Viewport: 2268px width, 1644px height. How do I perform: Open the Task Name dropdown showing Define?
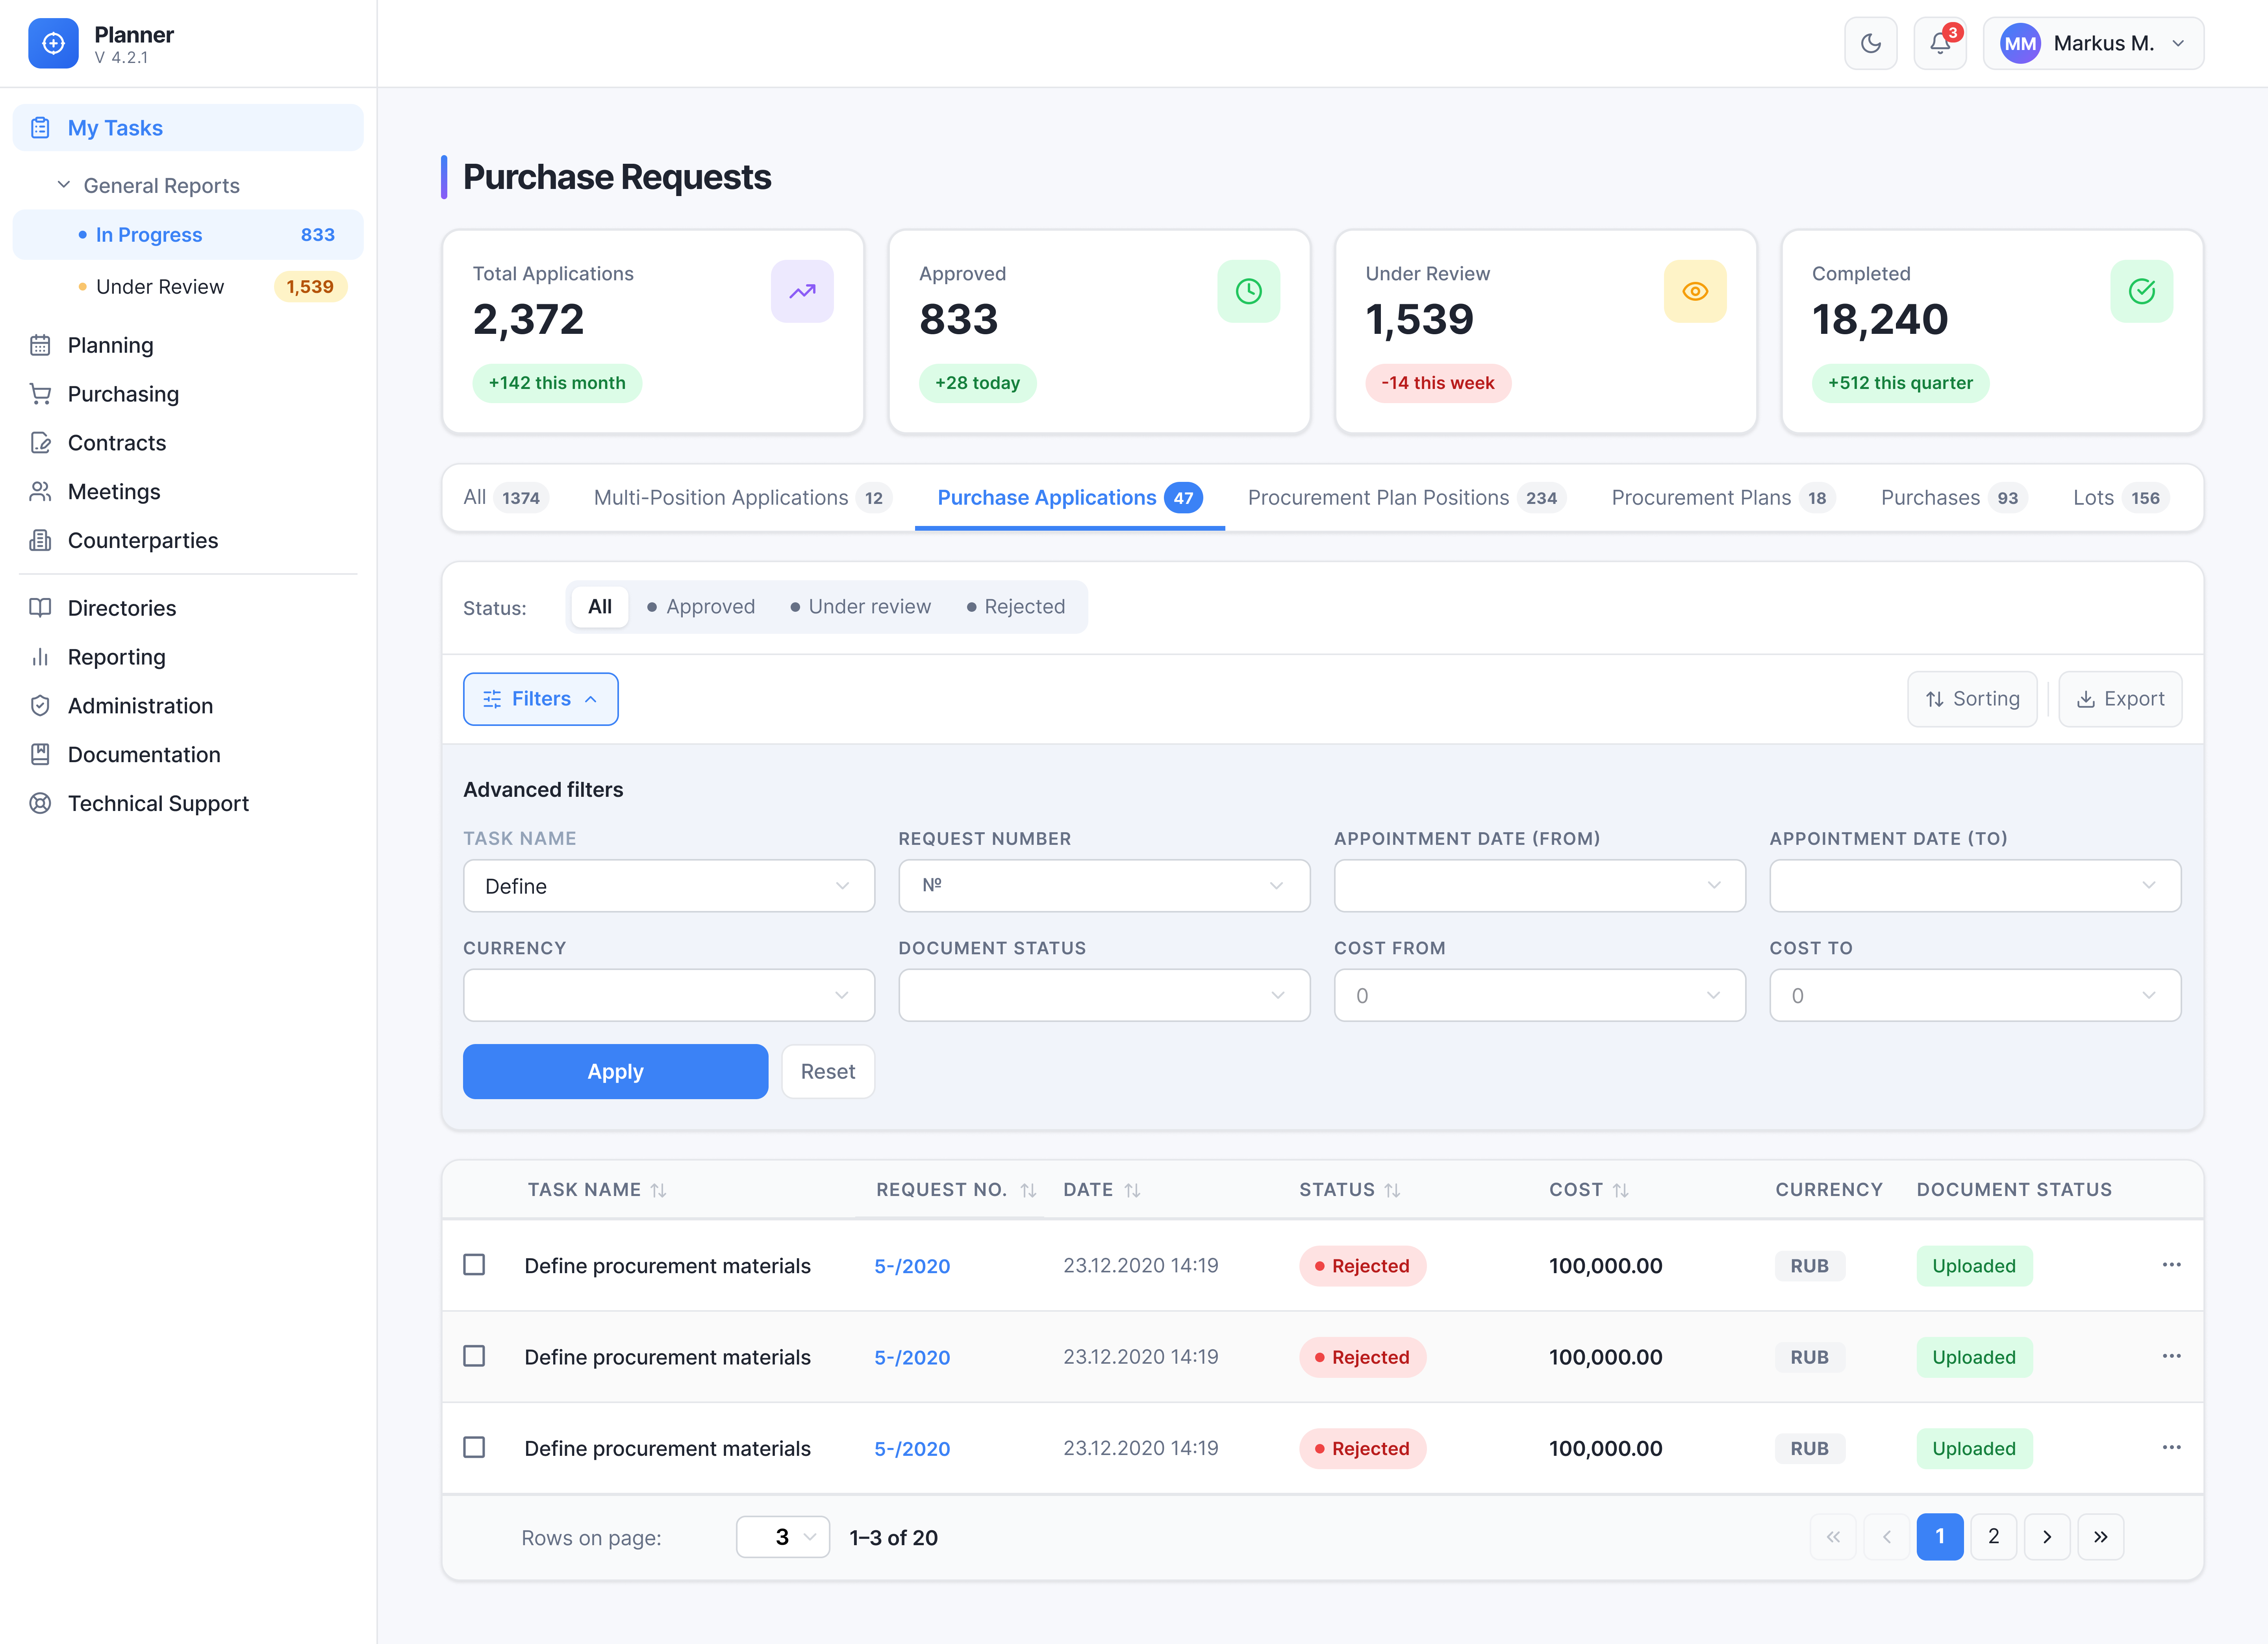tap(669, 886)
